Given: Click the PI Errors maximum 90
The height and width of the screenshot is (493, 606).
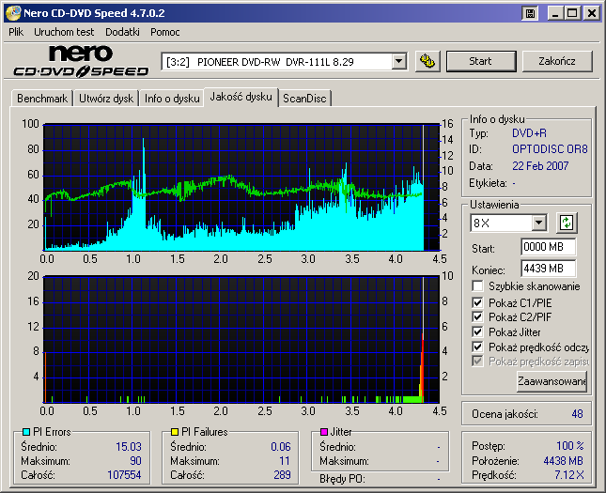Looking at the screenshot, I should pyautogui.click(x=135, y=461).
